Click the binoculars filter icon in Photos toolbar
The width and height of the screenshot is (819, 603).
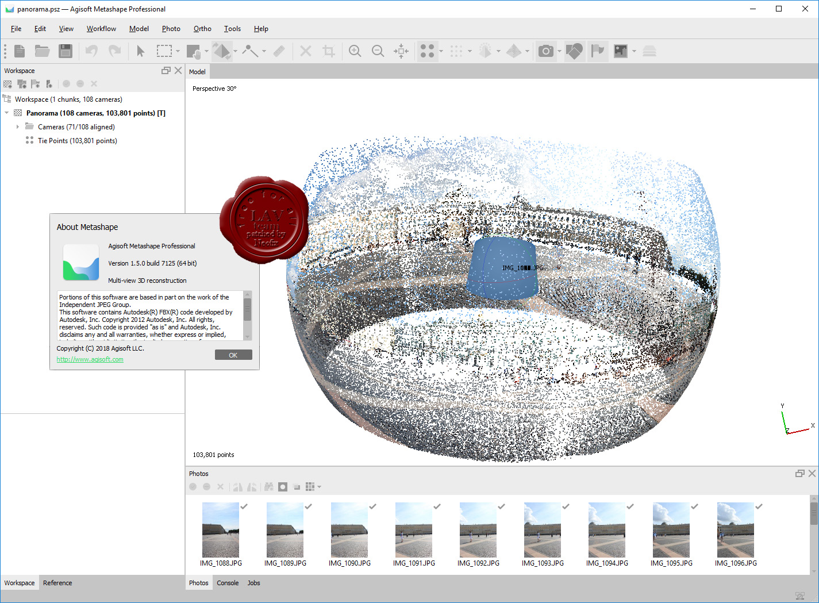click(268, 487)
